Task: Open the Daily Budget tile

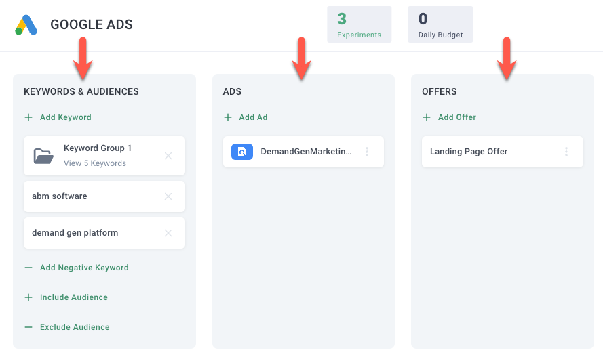Action: point(440,24)
